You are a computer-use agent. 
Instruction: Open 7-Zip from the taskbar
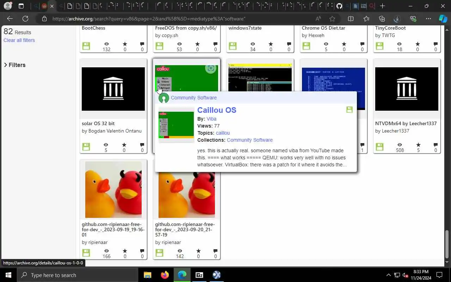(x=199, y=275)
